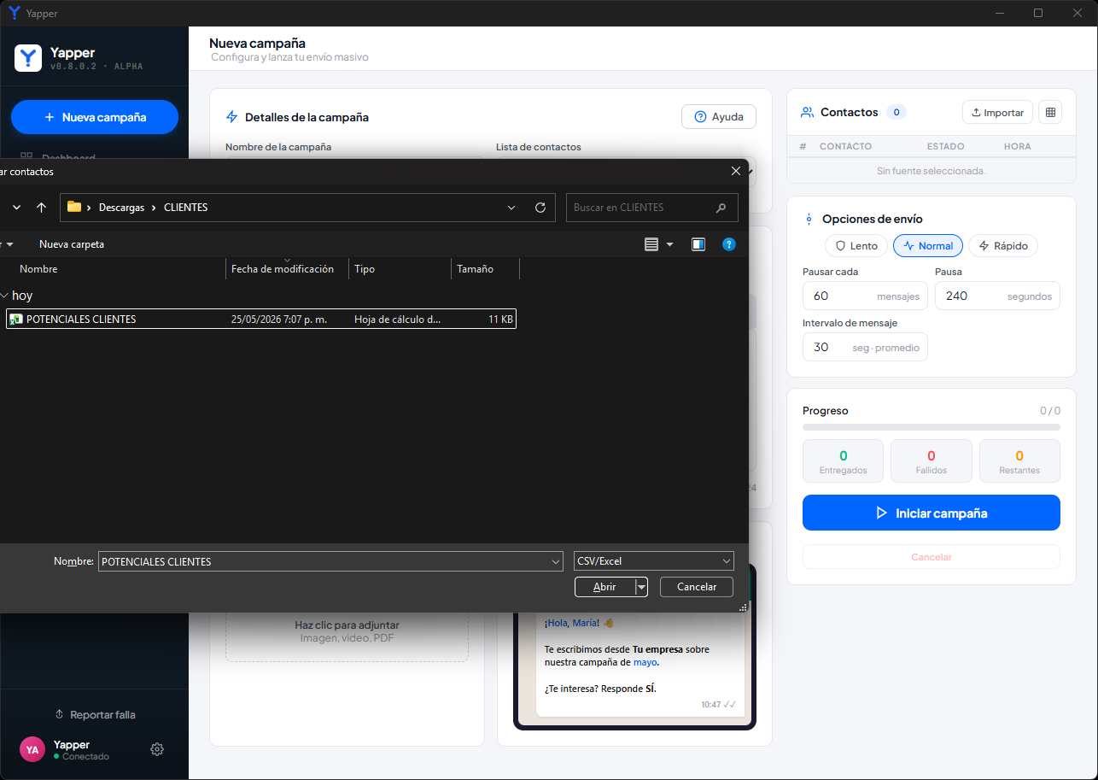Image resolution: width=1098 pixels, height=780 pixels.
Task: Toggle the preview pane icon
Action: [x=698, y=244]
